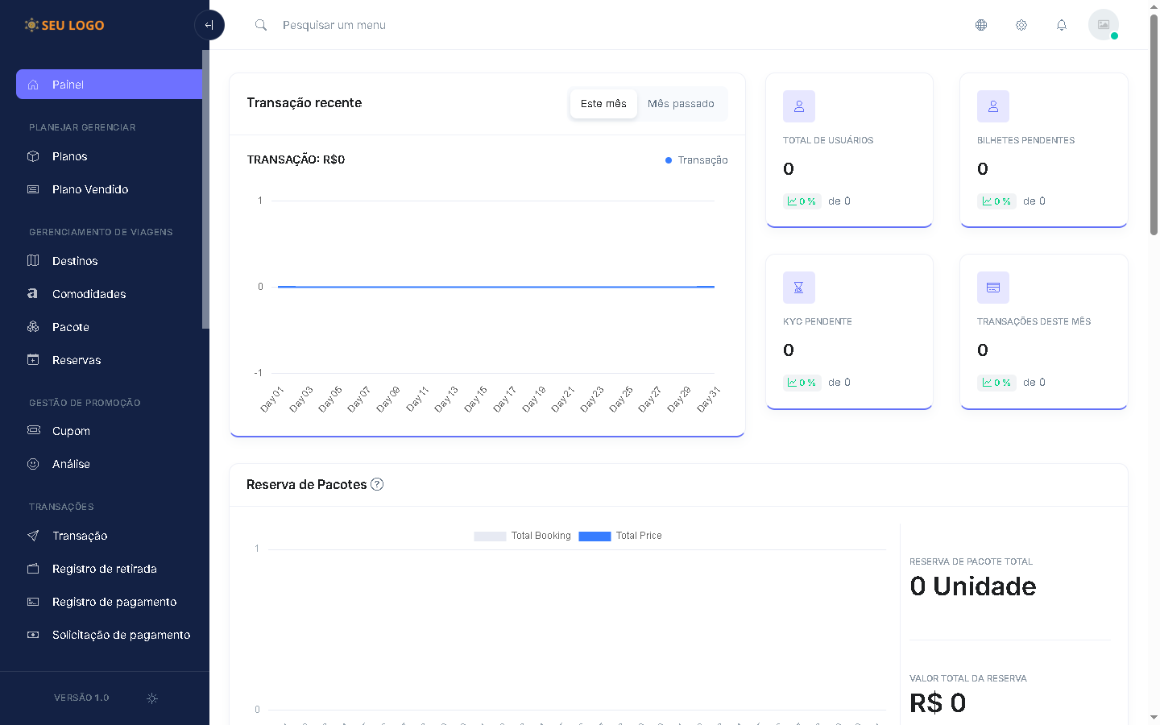
Task: Collapse the sidebar with the arrow button
Action: pyautogui.click(x=209, y=25)
